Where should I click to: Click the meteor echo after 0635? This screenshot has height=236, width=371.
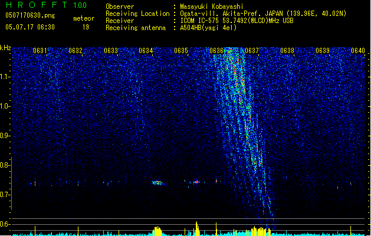click(196, 182)
